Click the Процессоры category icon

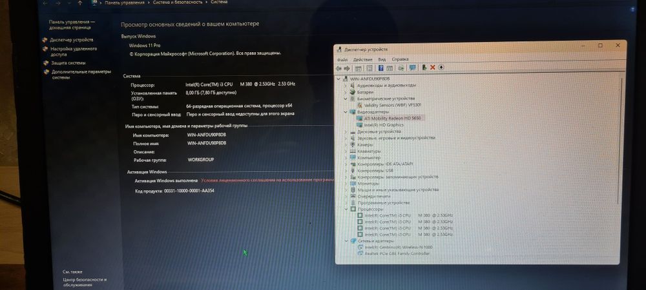[353, 209]
